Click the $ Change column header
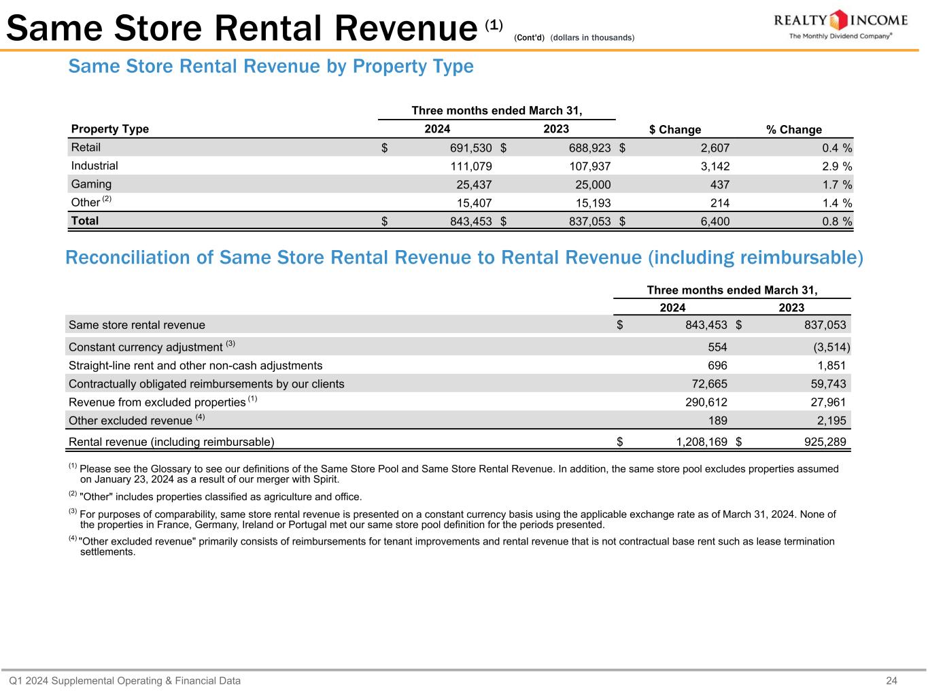The height and width of the screenshot is (696, 928). [x=674, y=130]
